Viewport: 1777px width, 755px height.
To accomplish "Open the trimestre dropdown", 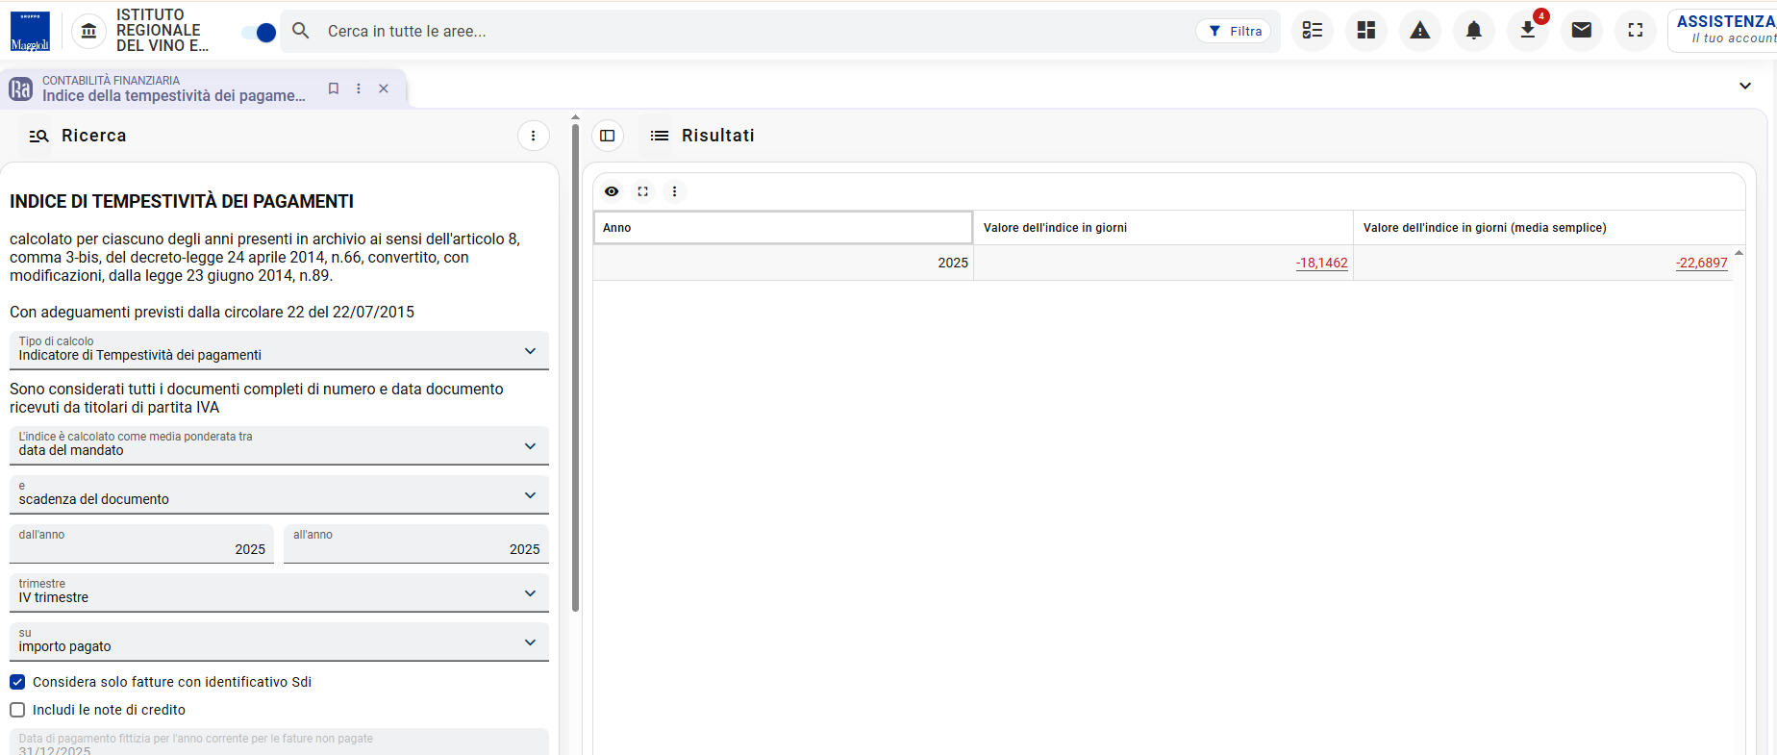I will [x=279, y=592].
